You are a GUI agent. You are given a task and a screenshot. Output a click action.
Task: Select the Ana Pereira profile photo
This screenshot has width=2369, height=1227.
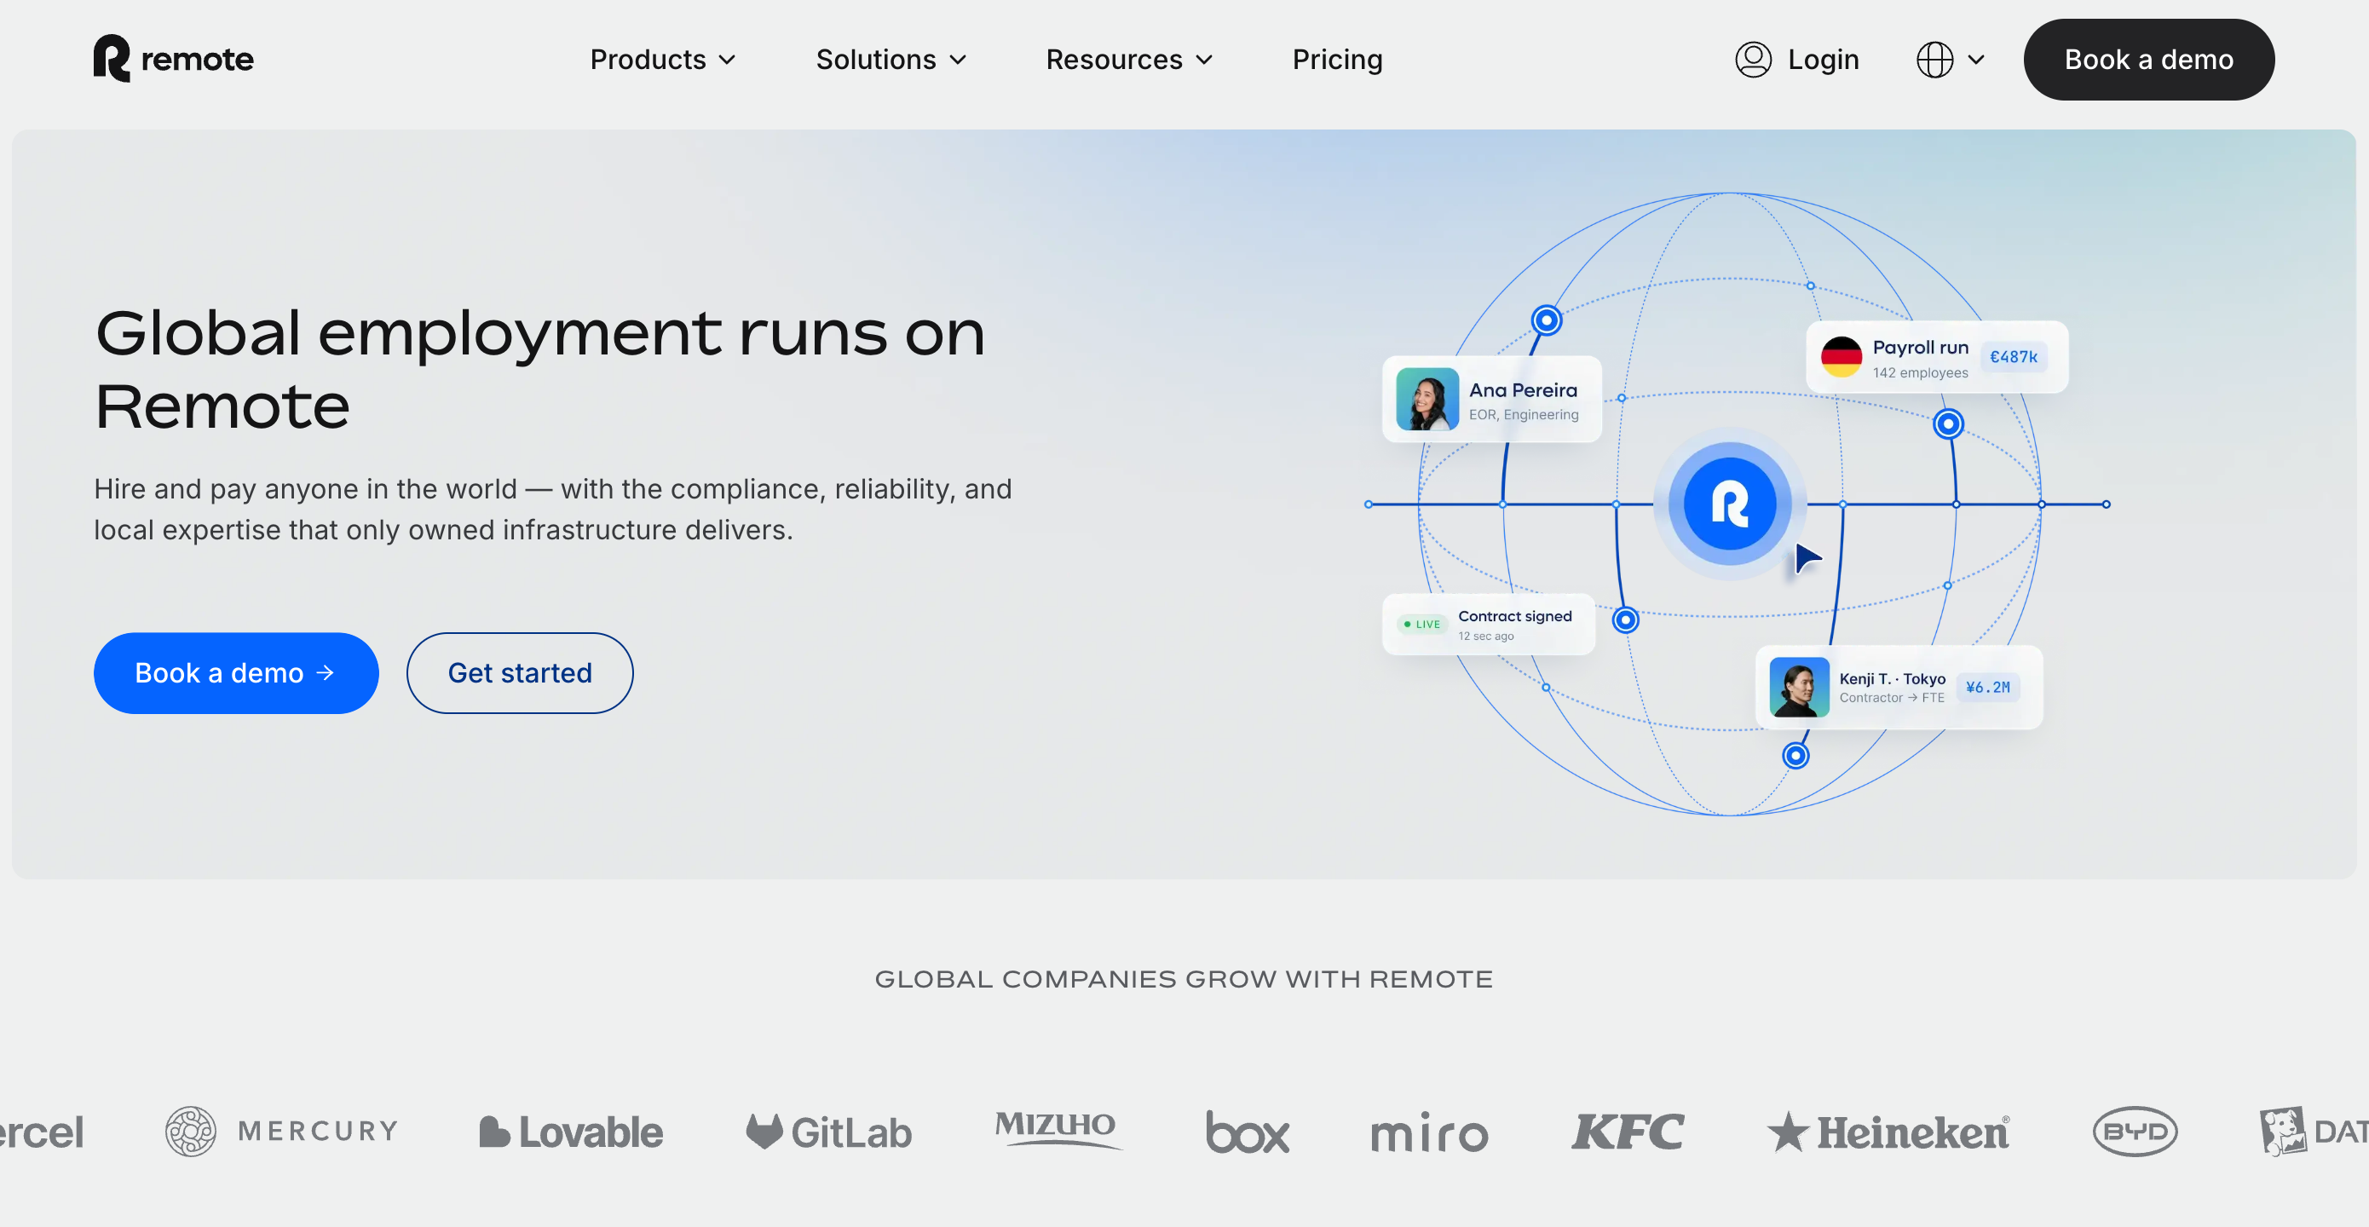click(x=1427, y=399)
